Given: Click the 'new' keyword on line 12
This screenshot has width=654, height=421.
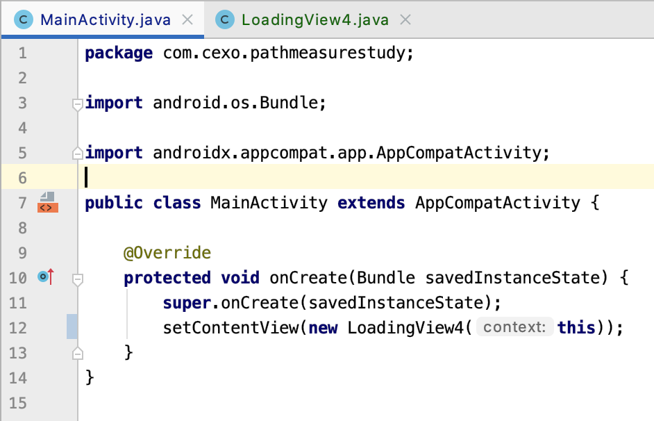Looking at the screenshot, I should pos(323,329).
